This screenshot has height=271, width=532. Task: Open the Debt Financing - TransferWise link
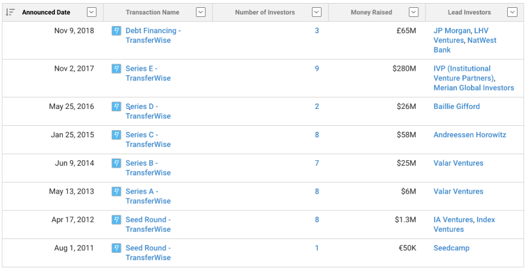pyautogui.click(x=153, y=35)
